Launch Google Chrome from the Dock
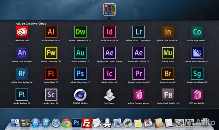The width and height of the screenshot is (219, 130). tap(66, 123)
